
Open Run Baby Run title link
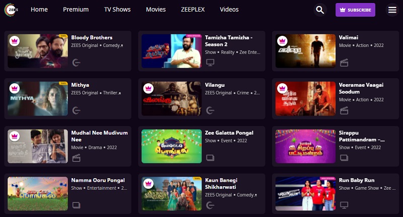[x=357, y=180]
